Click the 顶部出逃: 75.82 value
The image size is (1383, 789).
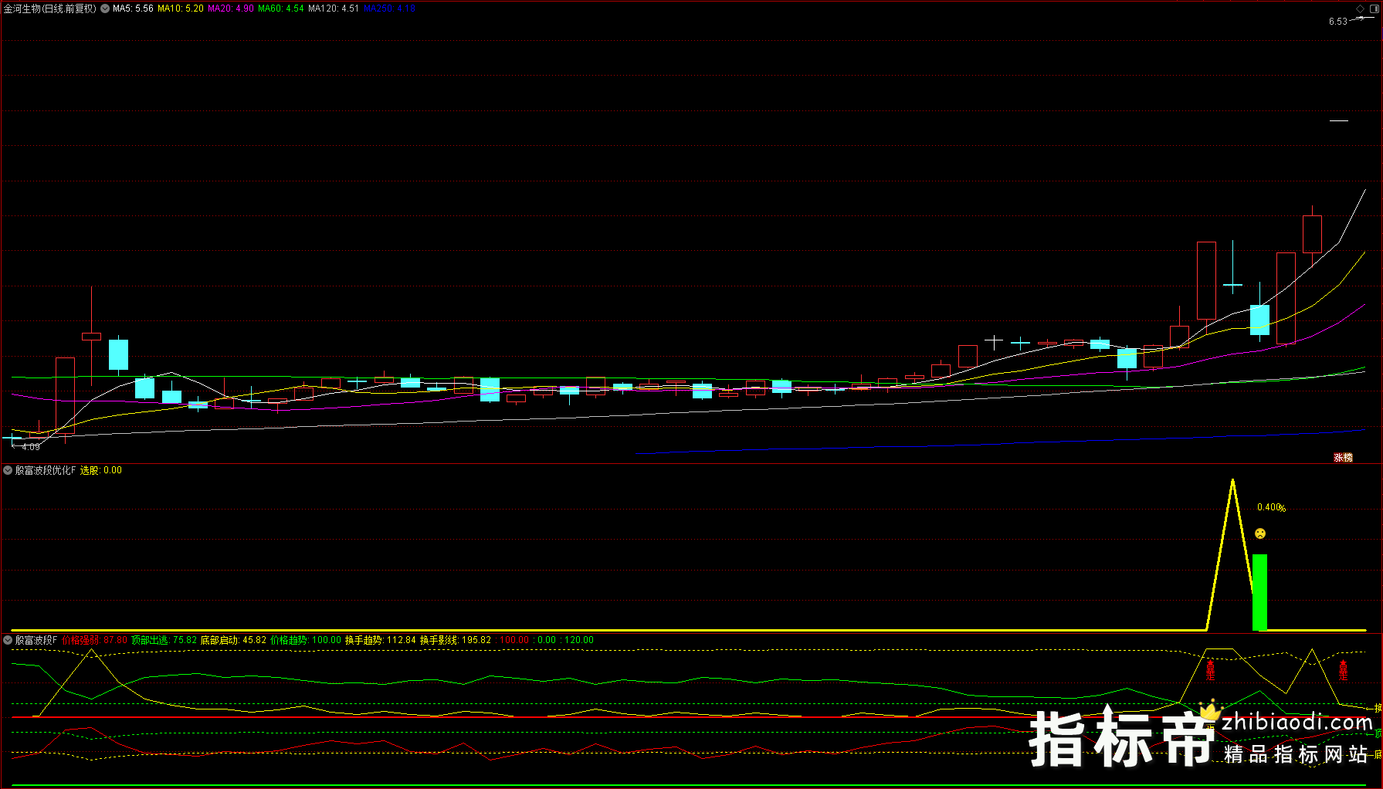click(164, 640)
